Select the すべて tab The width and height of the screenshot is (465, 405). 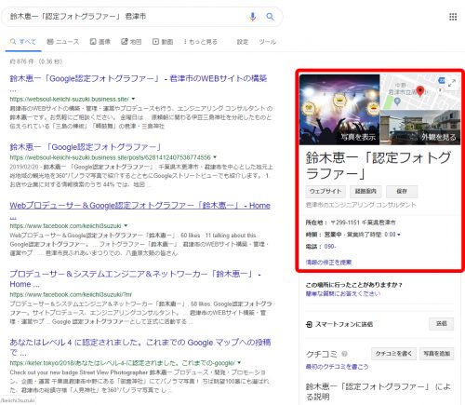23,42
